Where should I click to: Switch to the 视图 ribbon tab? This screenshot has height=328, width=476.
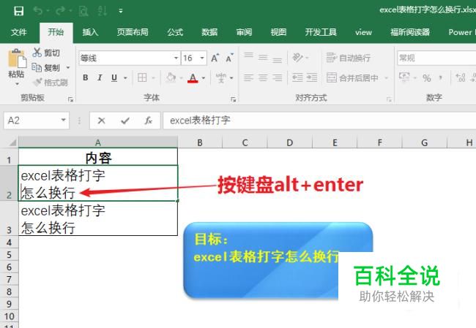[278, 32]
